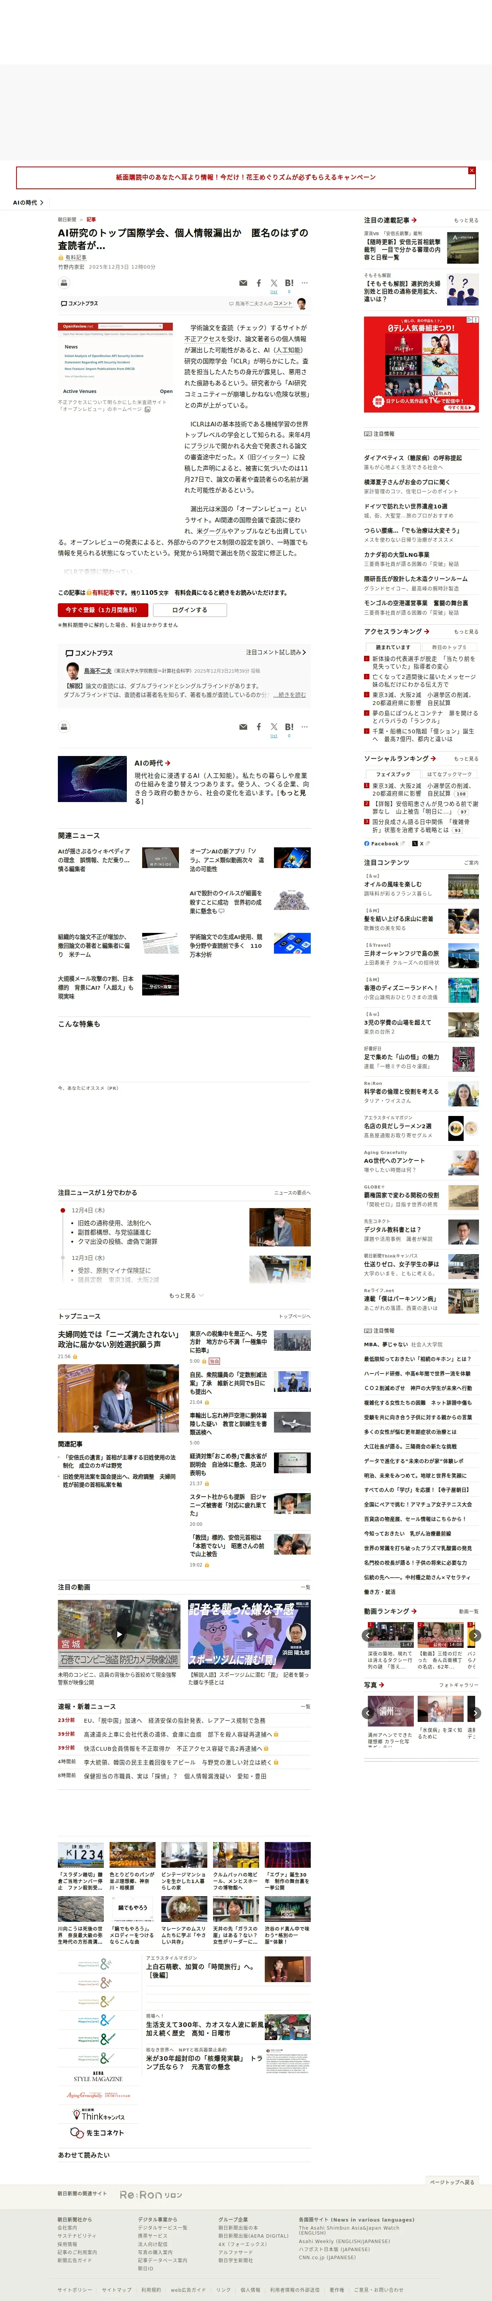The width and height of the screenshot is (492, 2301).
Task: Select フェイスブック social ranking tab
Action: click(x=393, y=774)
